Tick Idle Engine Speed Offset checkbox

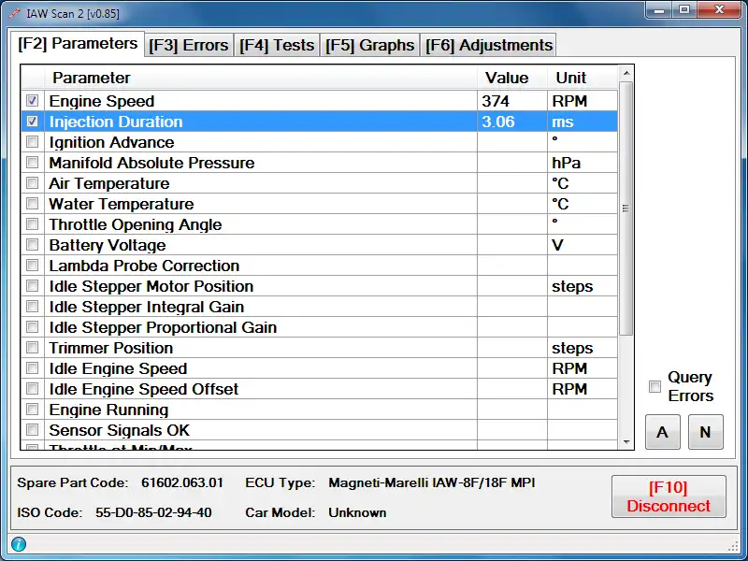[33, 389]
